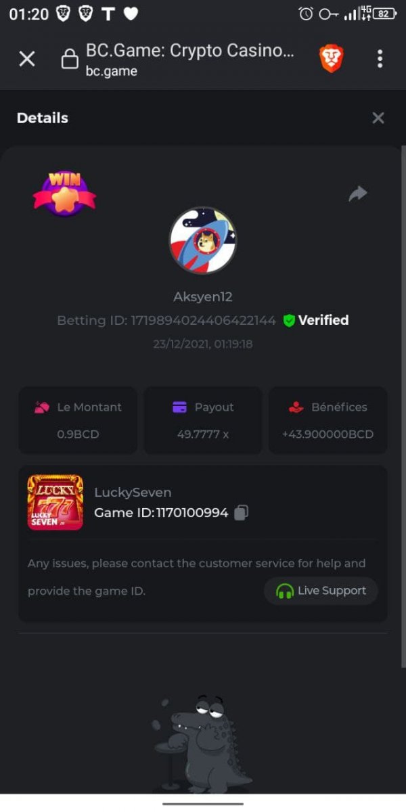This screenshot has width=406, height=812.
Task: Tap the Le Montant amount card
Action: 78,420
